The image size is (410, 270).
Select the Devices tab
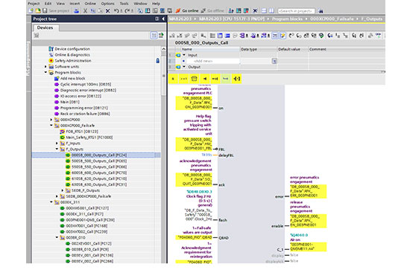[x=45, y=28]
